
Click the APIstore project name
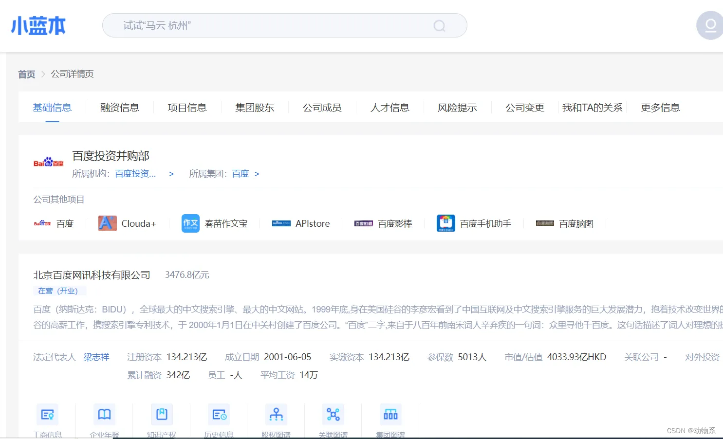coord(313,224)
